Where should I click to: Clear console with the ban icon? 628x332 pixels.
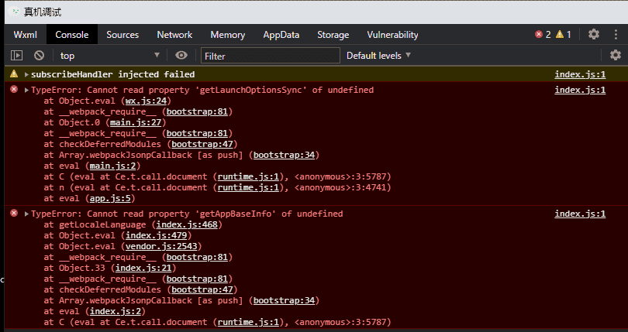(39, 55)
